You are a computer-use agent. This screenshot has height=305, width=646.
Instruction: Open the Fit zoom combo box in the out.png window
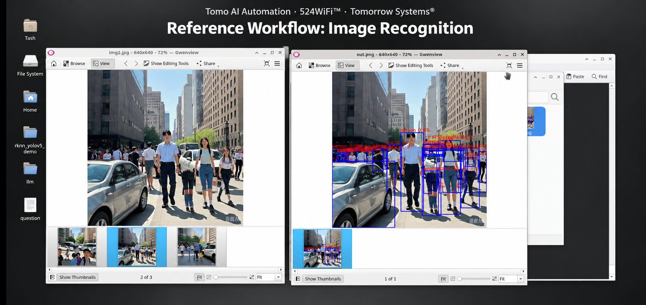point(511,279)
